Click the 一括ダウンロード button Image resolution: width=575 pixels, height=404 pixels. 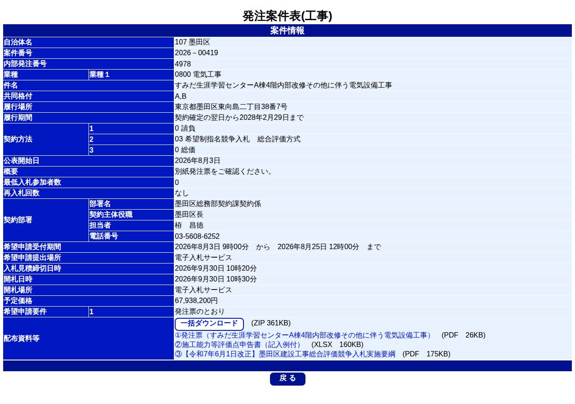(209, 324)
